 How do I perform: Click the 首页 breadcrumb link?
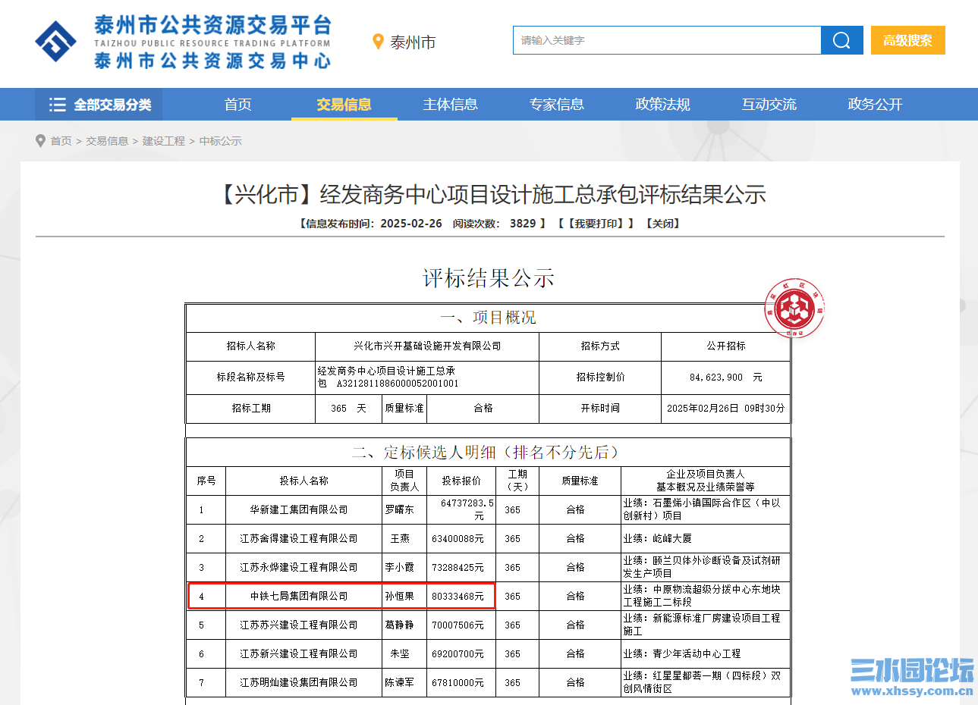tap(61, 141)
